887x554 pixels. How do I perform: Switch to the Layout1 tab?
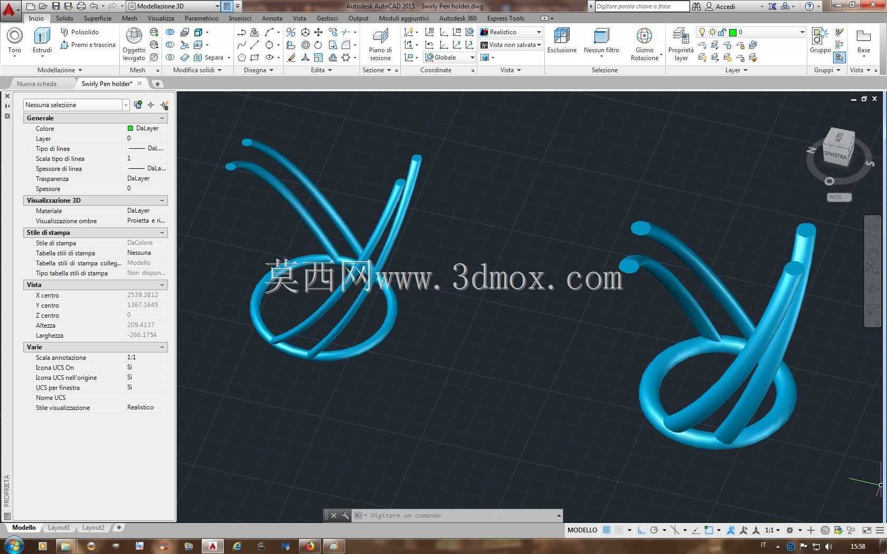point(59,527)
